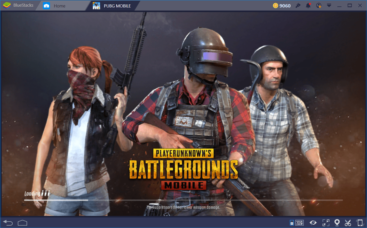This screenshot has width=367, height=228.
Task: Open notifications bell
Action: (308, 5)
